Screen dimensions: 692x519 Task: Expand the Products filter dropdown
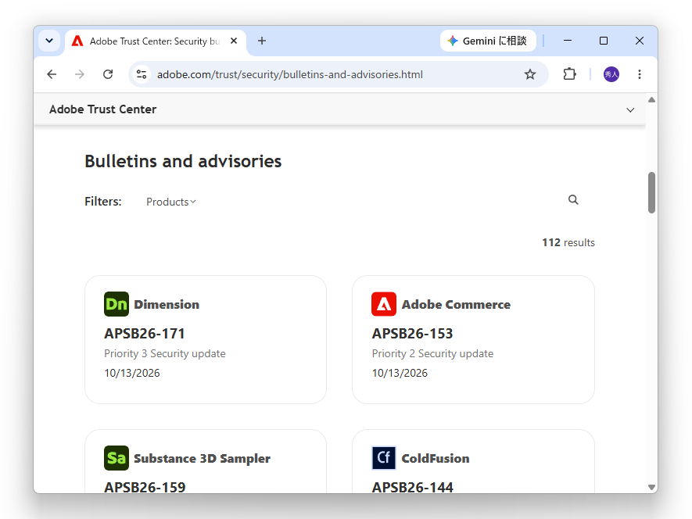pyautogui.click(x=170, y=202)
